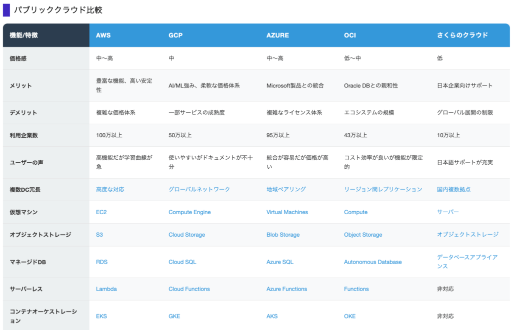Open the AWS Lambda link
Viewport: 512px width, 330px height.
(106, 289)
